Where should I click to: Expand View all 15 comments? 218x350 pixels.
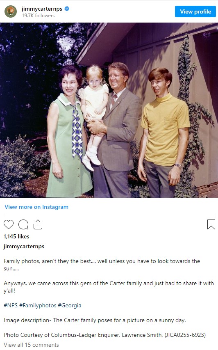pos(31,345)
